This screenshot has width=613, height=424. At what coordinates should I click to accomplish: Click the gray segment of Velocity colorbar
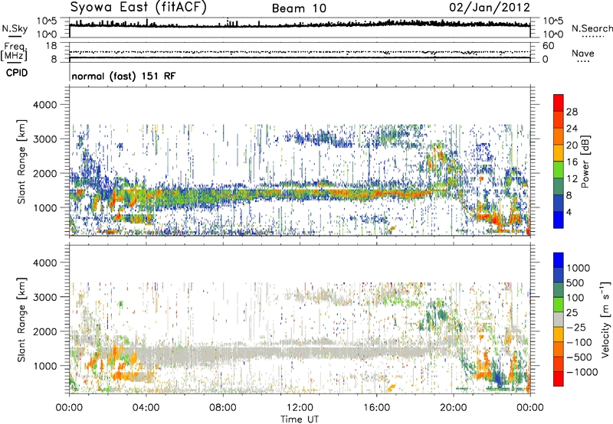click(x=559, y=320)
